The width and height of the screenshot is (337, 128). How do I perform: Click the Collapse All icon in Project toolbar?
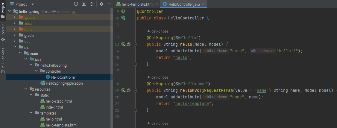coord(92,4)
